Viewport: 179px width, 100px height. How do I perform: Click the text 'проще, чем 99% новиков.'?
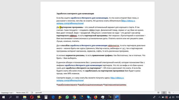68,74
